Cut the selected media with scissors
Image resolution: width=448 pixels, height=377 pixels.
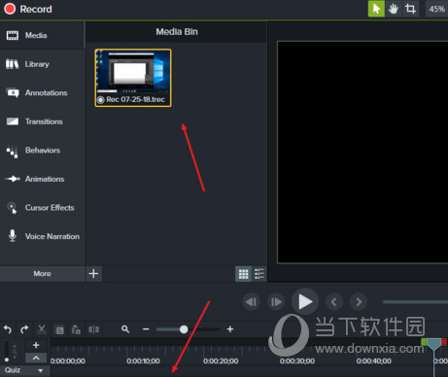click(x=42, y=329)
